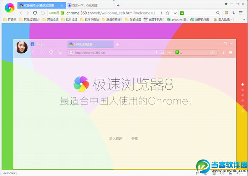
Task: Open the hamburger main menu
Action: [x=241, y=13]
